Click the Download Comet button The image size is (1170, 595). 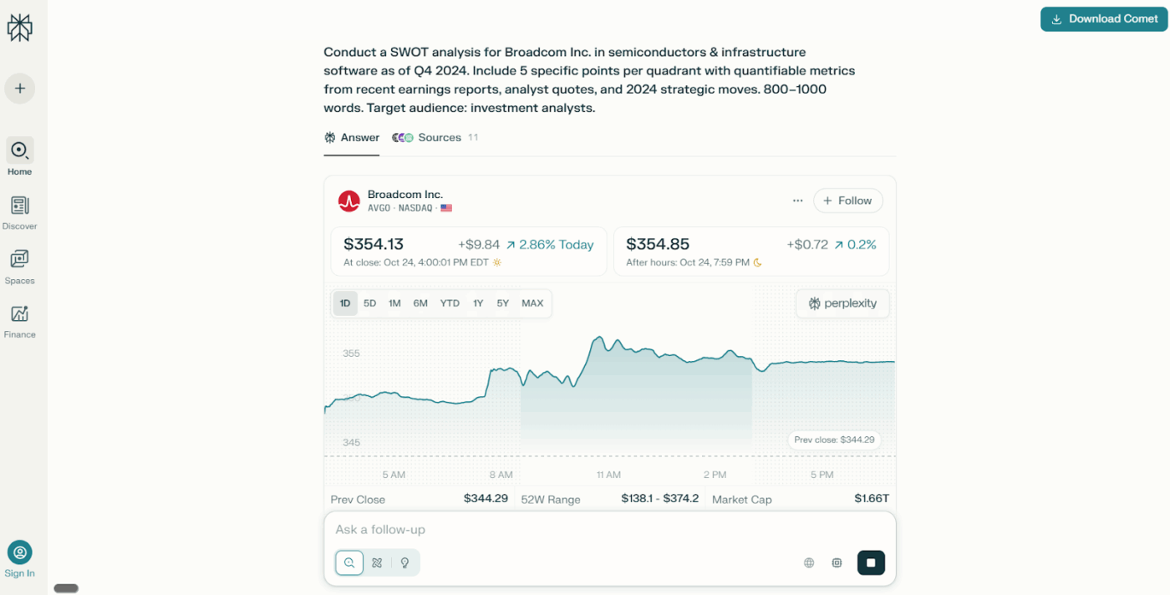point(1104,19)
